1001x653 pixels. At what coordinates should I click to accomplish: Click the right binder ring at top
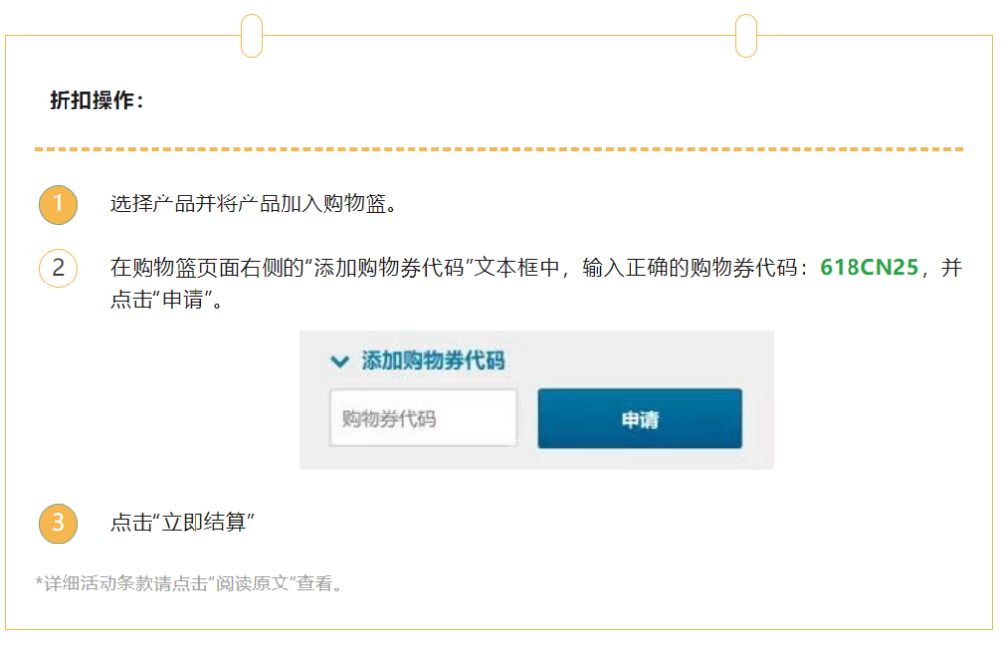click(746, 35)
